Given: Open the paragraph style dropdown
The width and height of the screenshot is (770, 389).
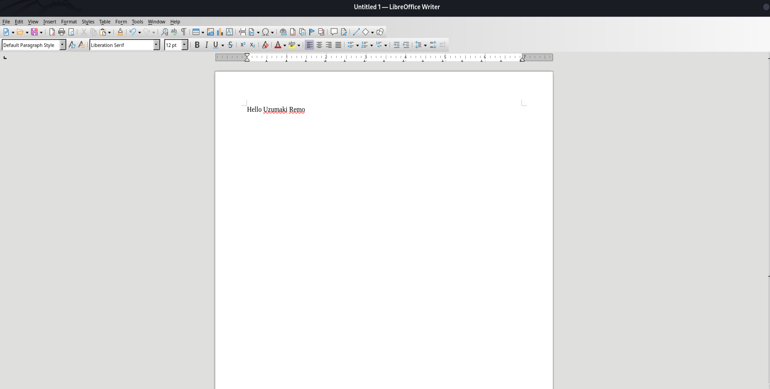Looking at the screenshot, I should (62, 45).
